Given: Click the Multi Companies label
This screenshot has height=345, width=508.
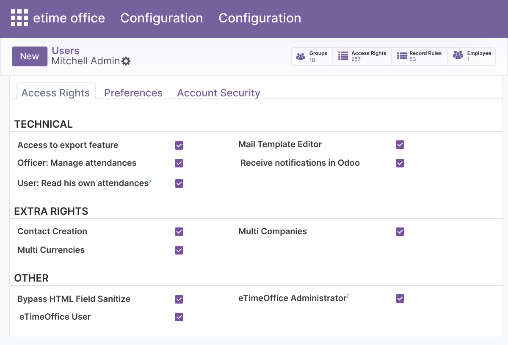Looking at the screenshot, I should (273, 231).
